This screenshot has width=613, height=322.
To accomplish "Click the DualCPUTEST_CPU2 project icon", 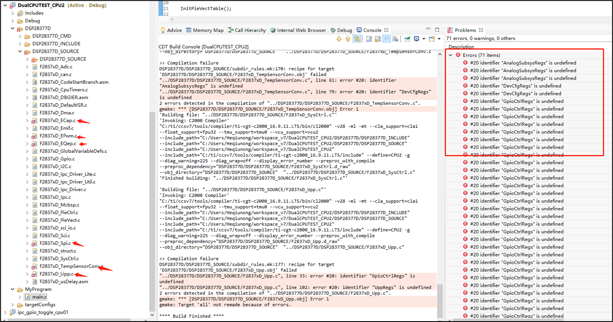I will click(12, 5).
